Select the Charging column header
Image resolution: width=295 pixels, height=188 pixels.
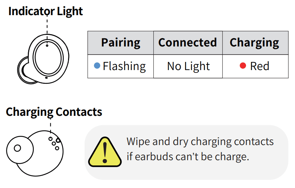click(254, 43)
